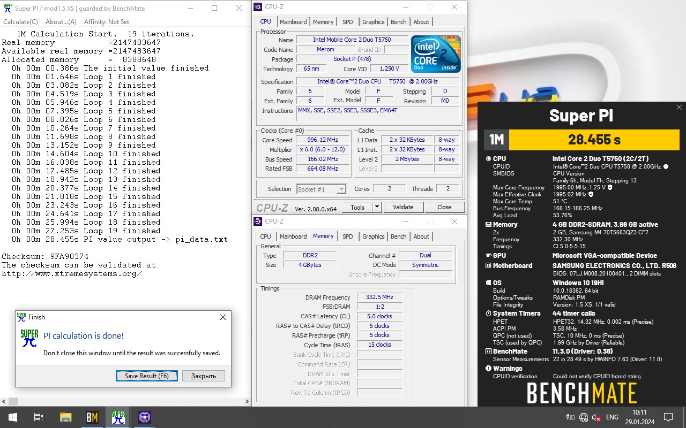
Task: Click the Core Speed value 996.12 MHz
Action: [322, 140]
